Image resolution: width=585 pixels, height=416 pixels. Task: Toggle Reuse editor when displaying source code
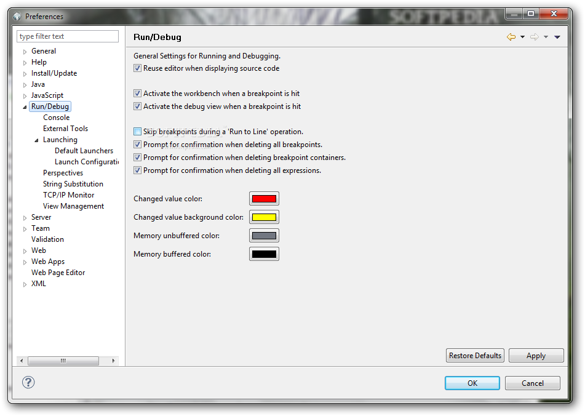pyautogui.click(x=137, y=68)
